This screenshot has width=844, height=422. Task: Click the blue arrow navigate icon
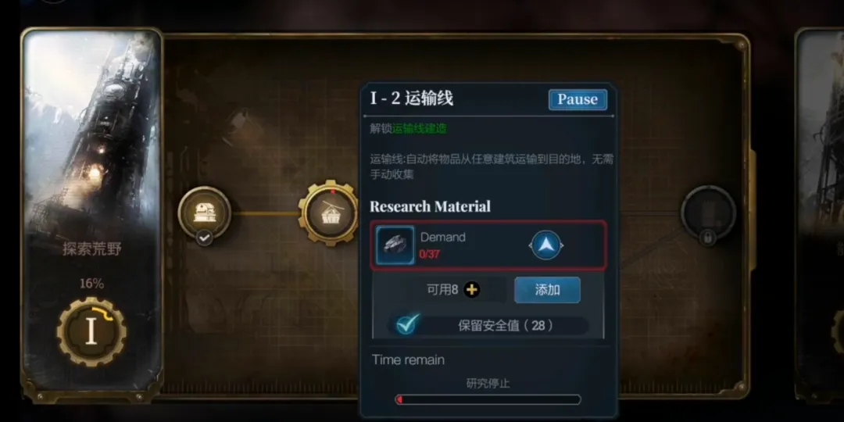545,245
